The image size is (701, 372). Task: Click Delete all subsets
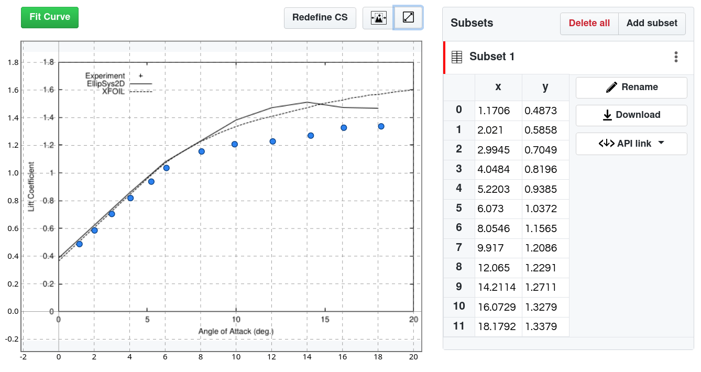tap(589, 24)
